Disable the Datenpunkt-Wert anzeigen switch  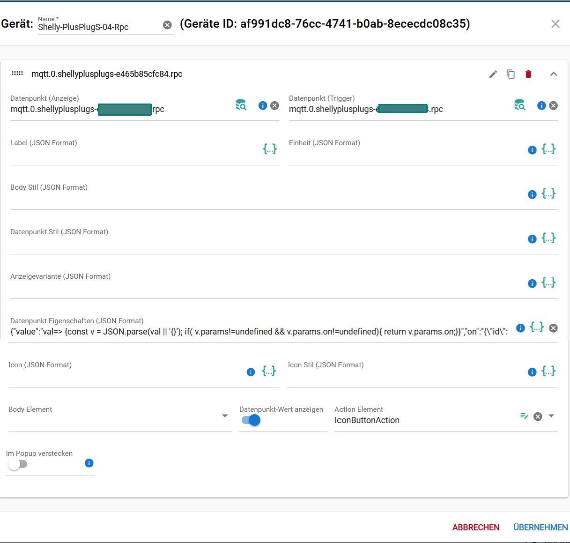pos(251,420)
